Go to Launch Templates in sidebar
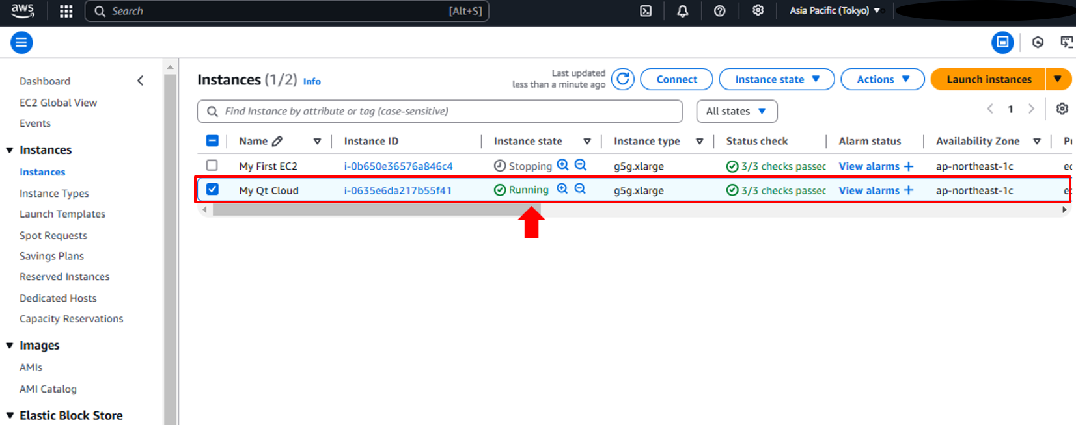The width and height of the screenshot is (1076, 425). coord(62,214)
